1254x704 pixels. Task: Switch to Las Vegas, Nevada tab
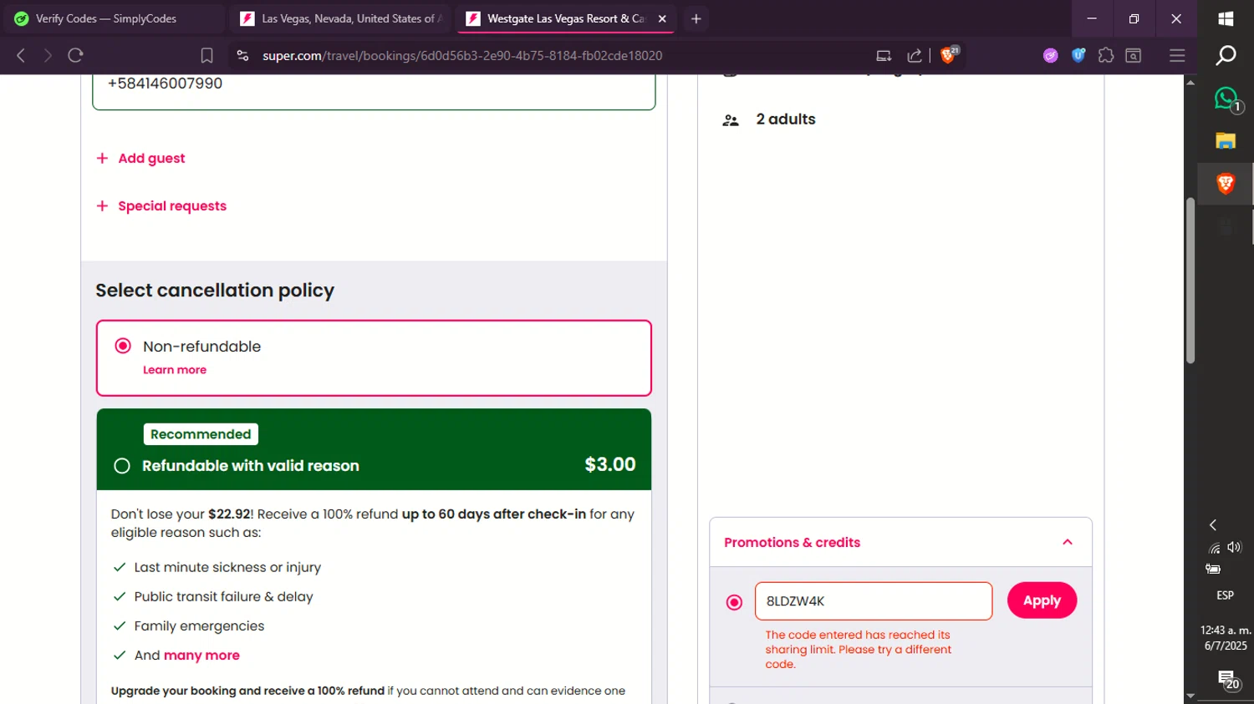pyautogui.click(x=340, y=18)
